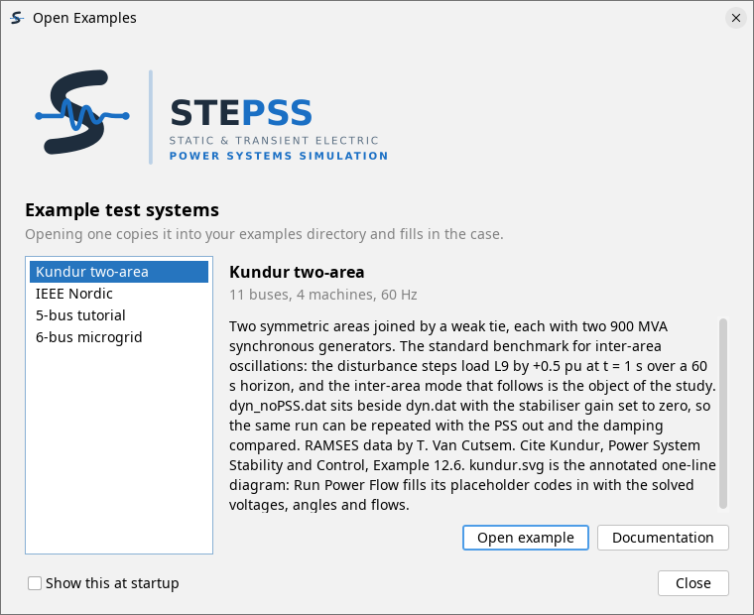Click the 'Opening one copies it' hint text
The width and height of the screenshot is (754, 615).
coord(264,234)
